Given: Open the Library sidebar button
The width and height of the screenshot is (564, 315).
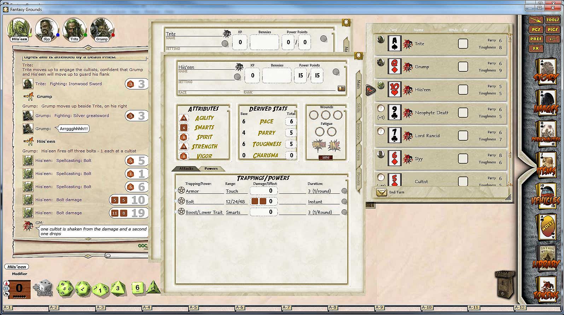Looking at the screenshot, I should [547, 259].
